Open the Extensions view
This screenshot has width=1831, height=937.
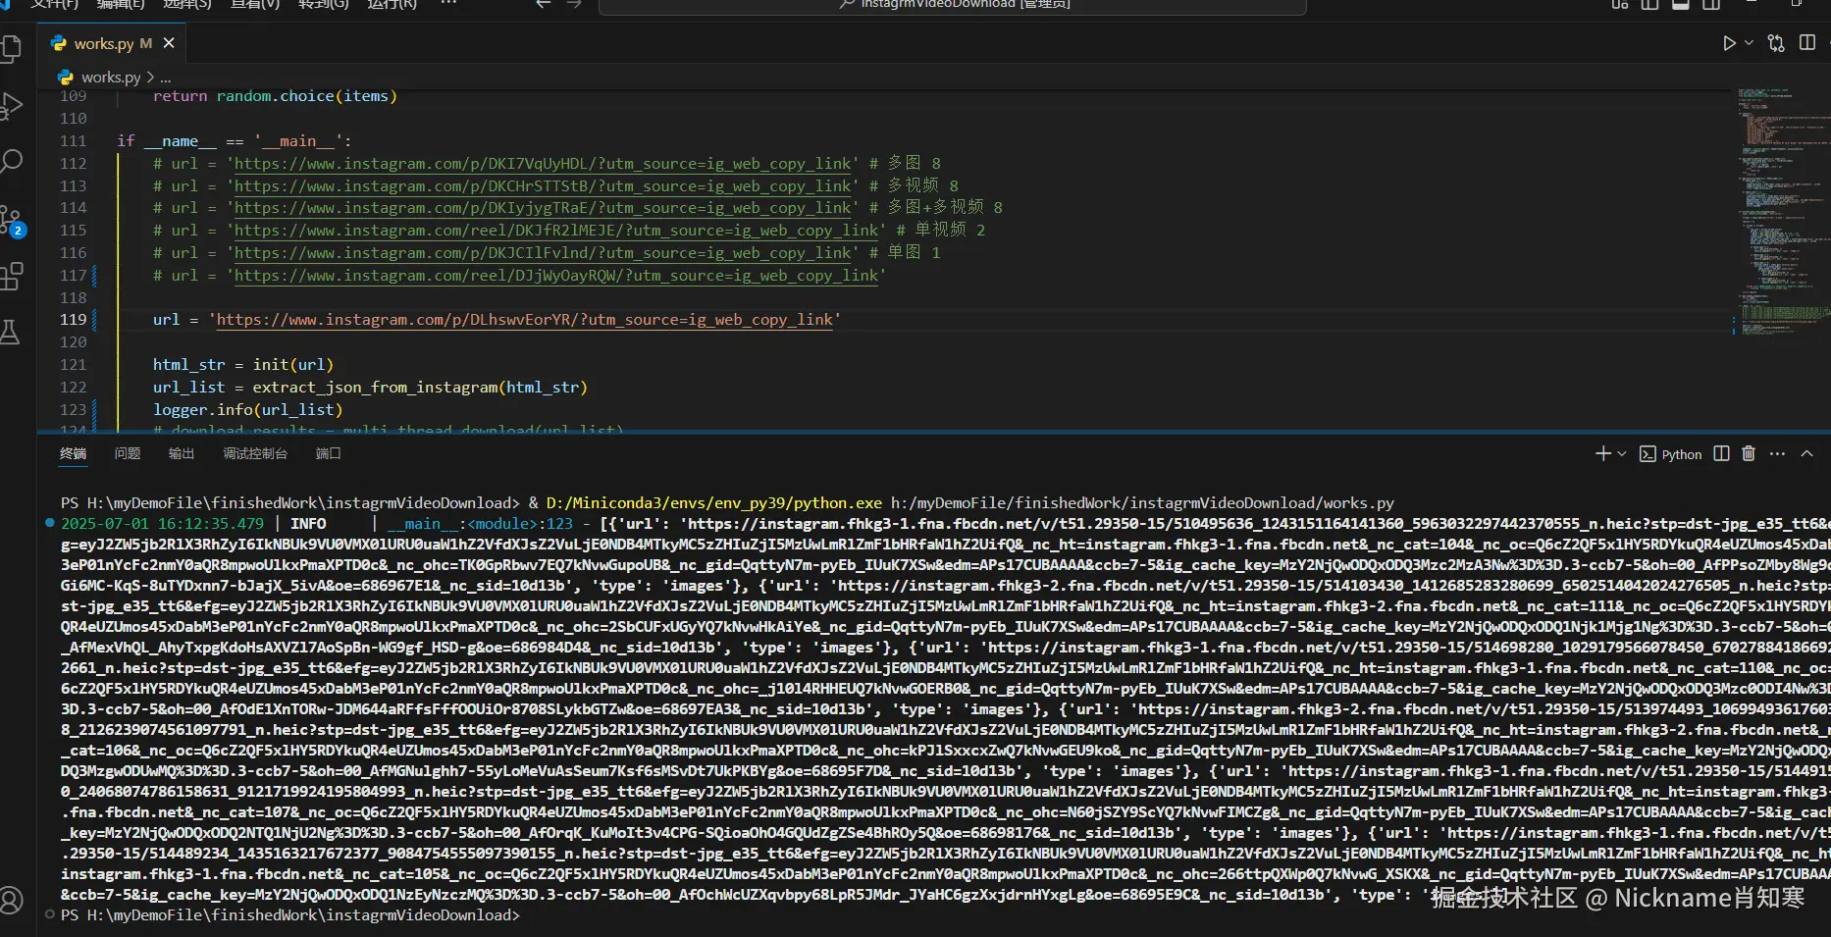pos(12,277)
